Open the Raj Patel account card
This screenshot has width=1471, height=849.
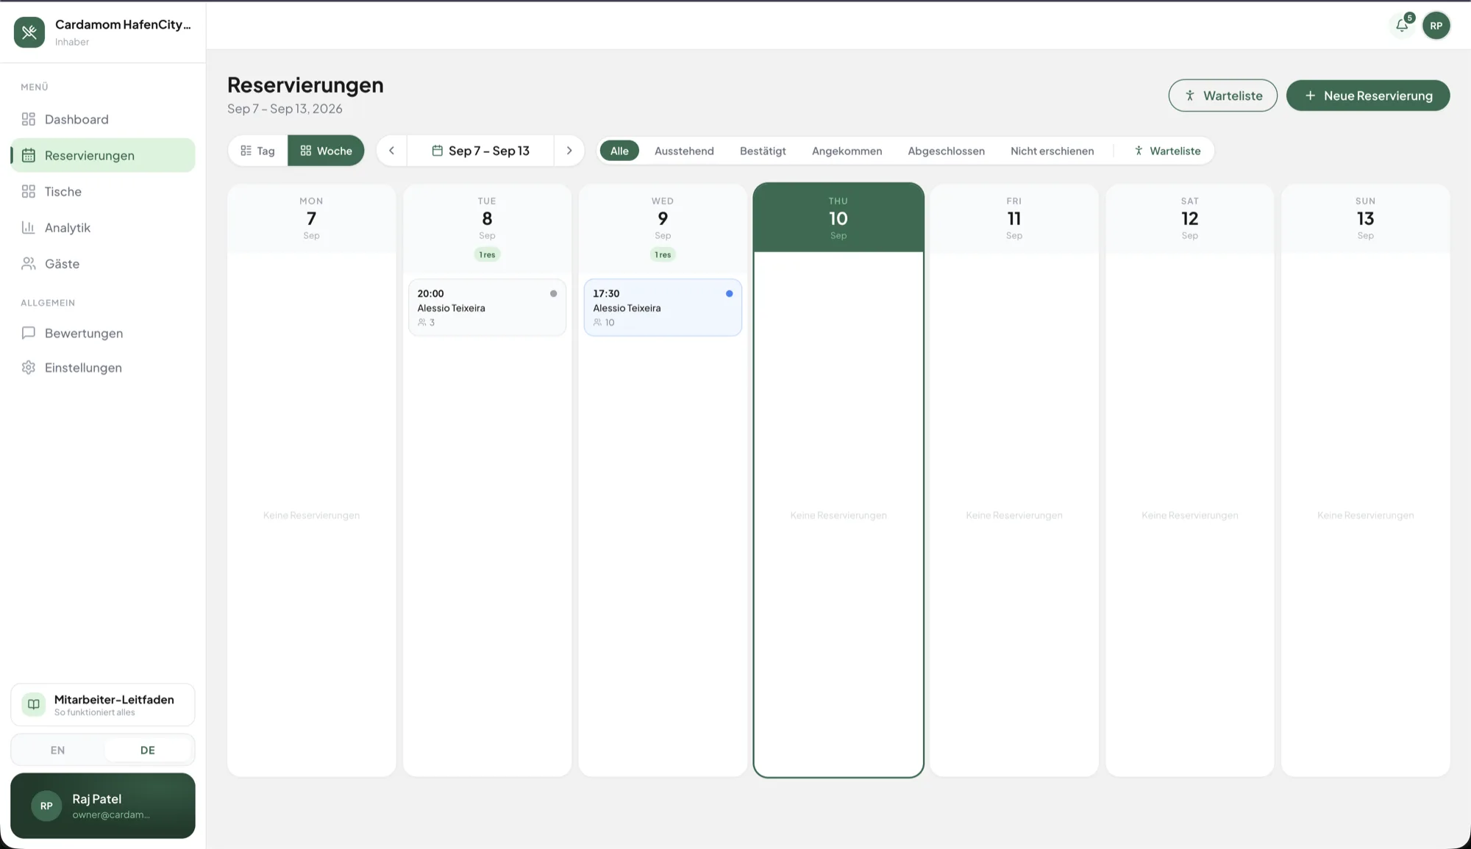(103, 806)
